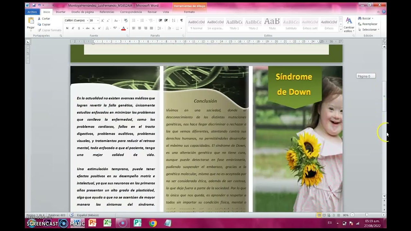This screenshot has height=231, width=411.
Task: Open the Cambiar estilos menu
Action: tap(349, 25)
